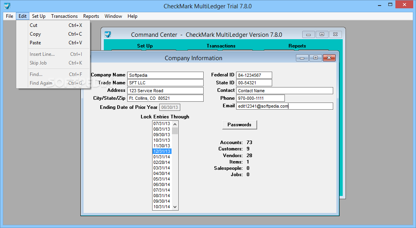
Task: Select Reports tab in Command Center
Action: (x=297, y=46)
